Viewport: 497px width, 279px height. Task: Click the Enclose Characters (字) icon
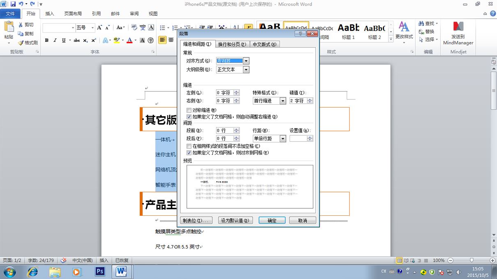pos(151,40)
